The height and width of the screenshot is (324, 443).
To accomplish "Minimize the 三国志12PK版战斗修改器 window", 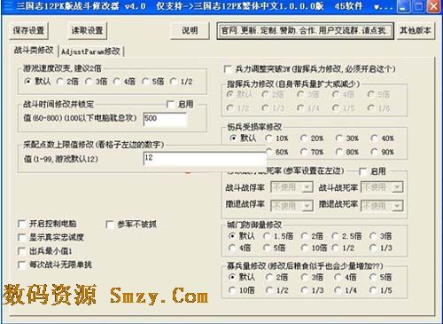I will coord(403,6).
